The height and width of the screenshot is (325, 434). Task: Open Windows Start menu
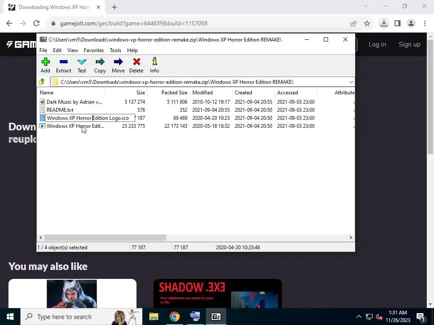point(10,317)
